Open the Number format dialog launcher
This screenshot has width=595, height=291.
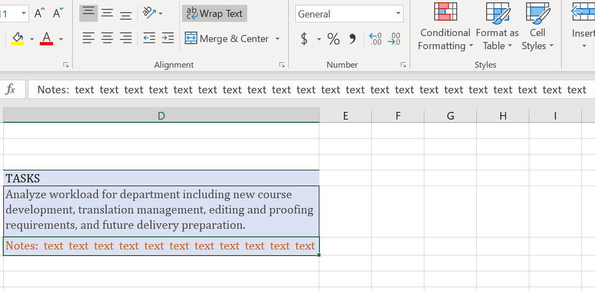click(404, 65)
